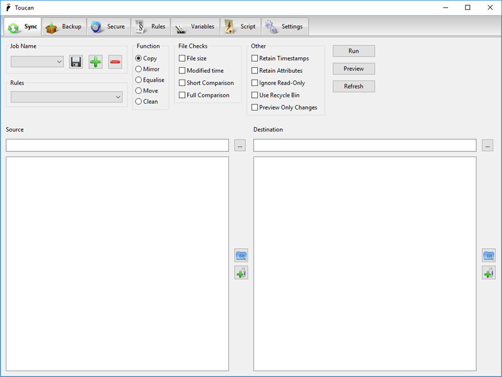This screenshot has width=502, height=377.
Task: Select the Mirror function option
Action: coord(139,69)
